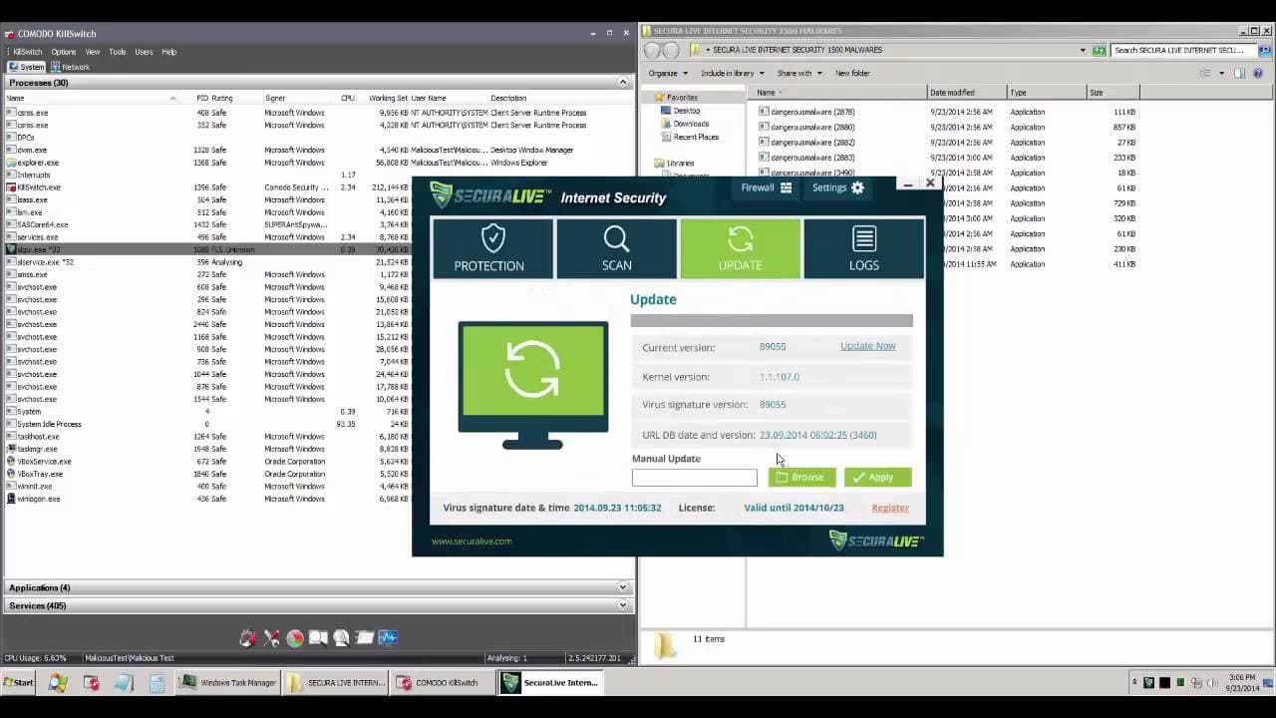Toggle the Explorer preview pane icon
The height and width of the screenshot is (718, 1276).
[x=1240, y=73]
